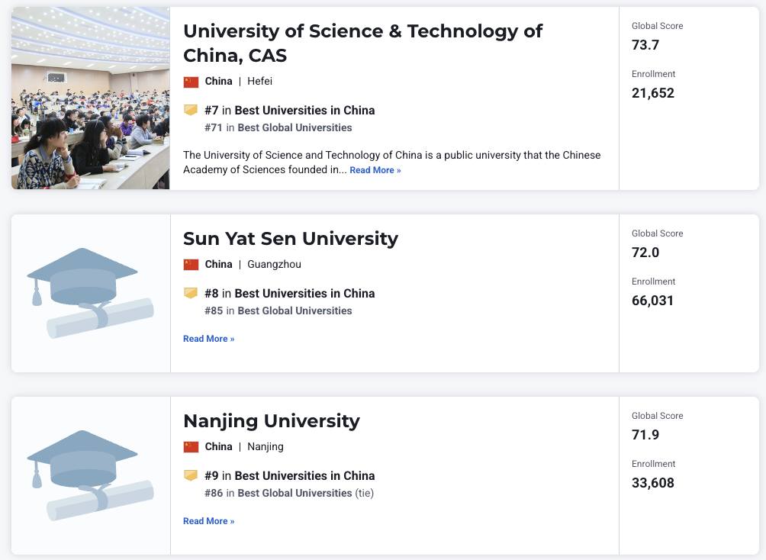Open University of Science & Technology of China title

click(x=362, y=43)
